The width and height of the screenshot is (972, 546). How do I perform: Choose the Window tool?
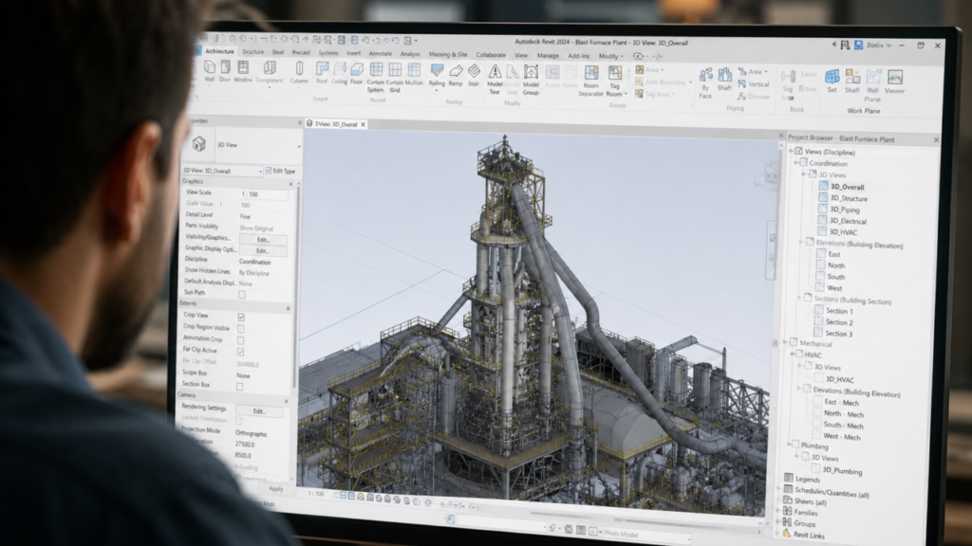(x=243, y=71)
